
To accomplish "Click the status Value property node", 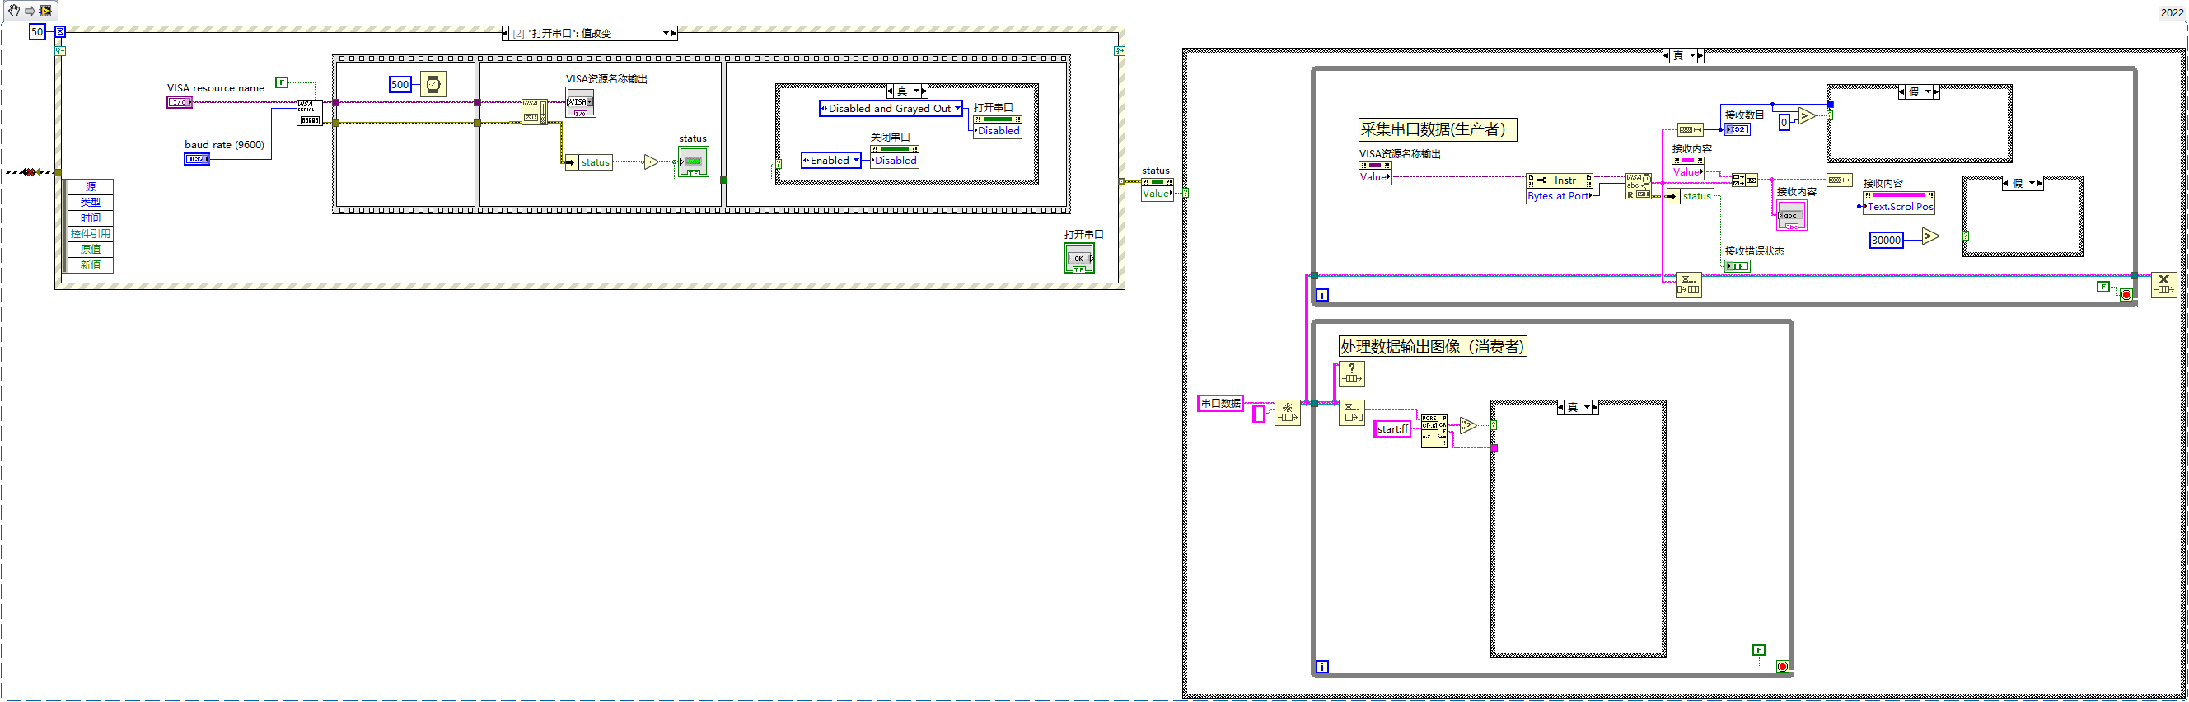I will coord(1158,190).
